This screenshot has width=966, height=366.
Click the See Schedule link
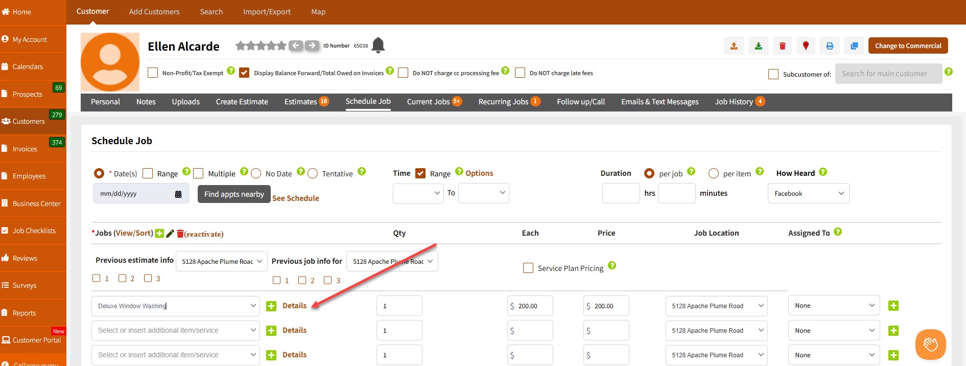pyautogui.click(x=295, y=198)
